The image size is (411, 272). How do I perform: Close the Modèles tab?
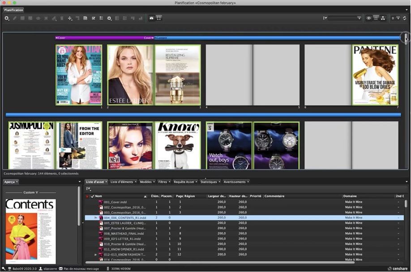(154, 182)
